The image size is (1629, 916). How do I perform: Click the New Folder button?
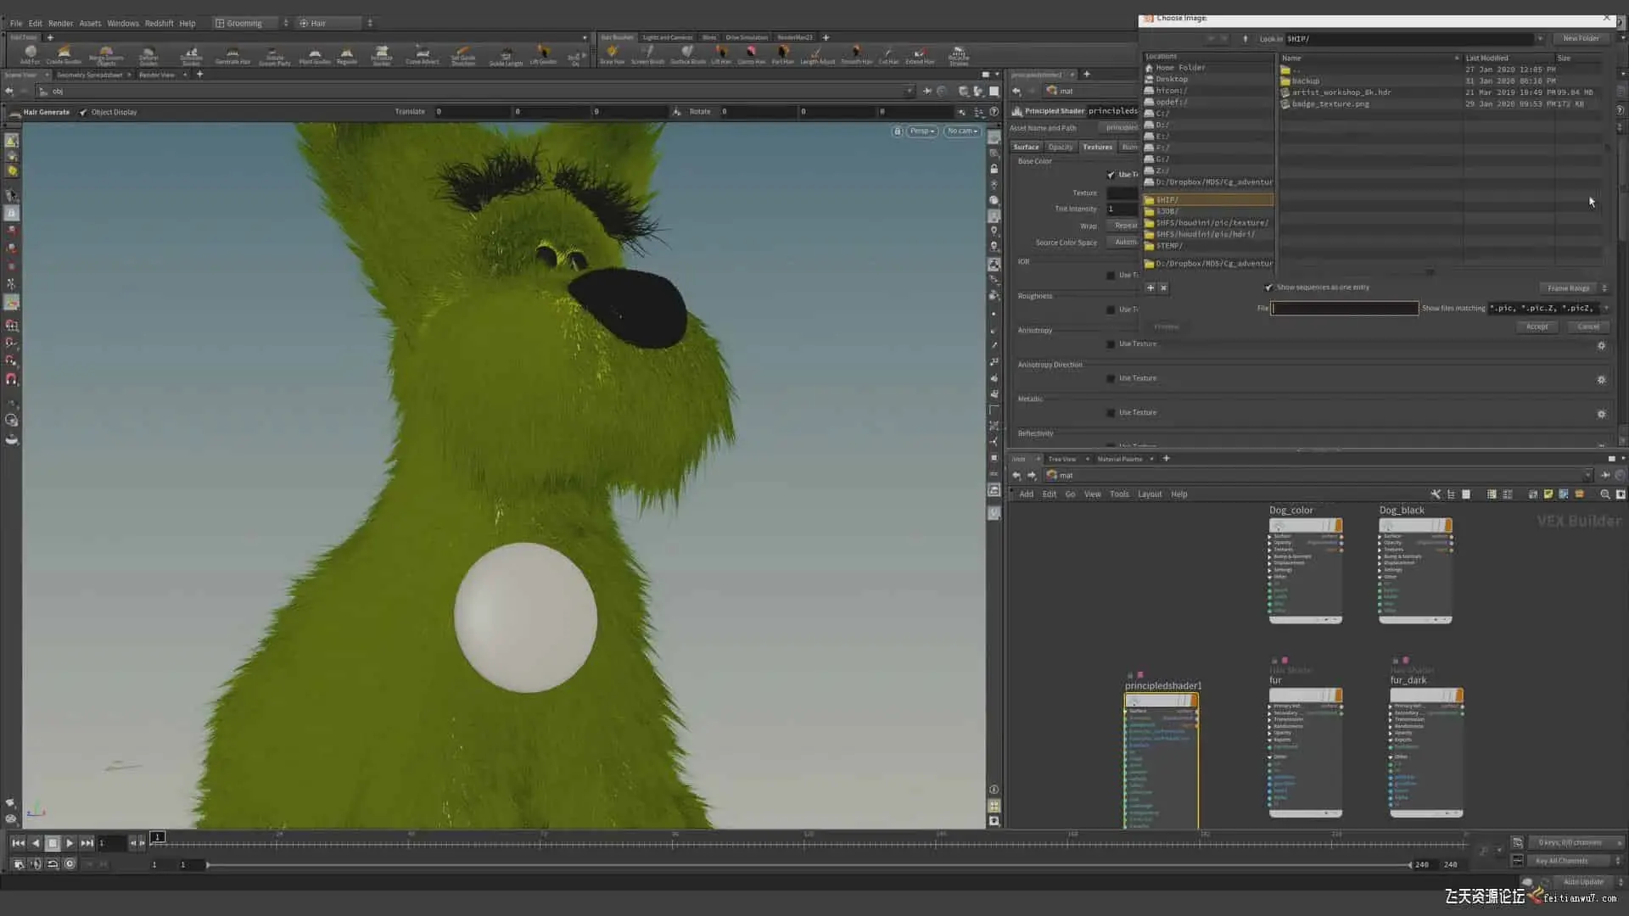tap(1581, 38)
